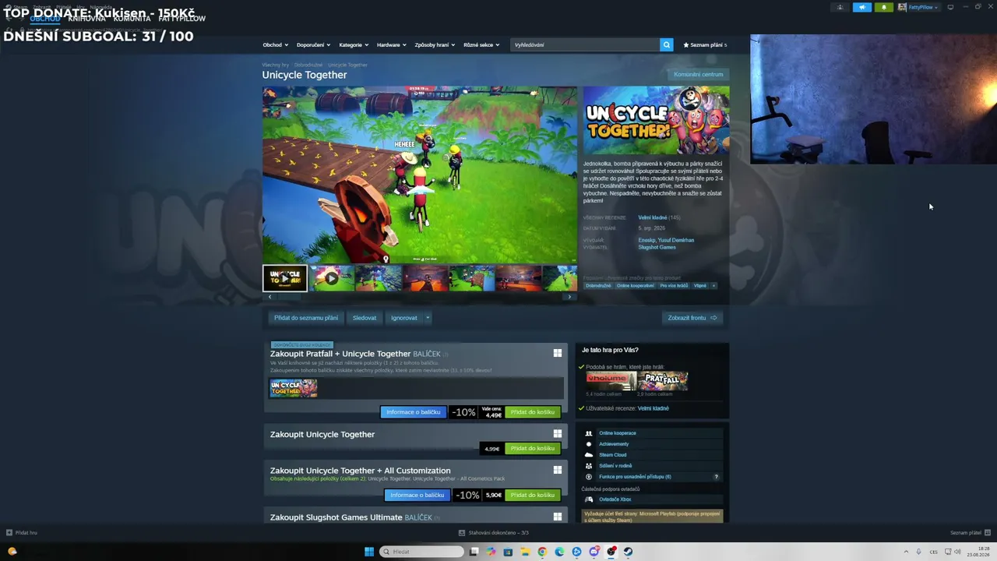The width and height of the screenshot is (997, 561).
Task: Expand the Doporučení dropdown menu
Action: click(314, 45)
